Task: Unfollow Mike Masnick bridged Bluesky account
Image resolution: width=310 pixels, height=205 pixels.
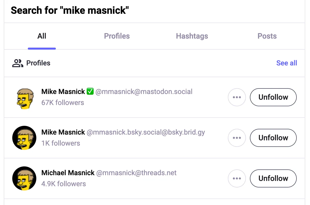Action: click(273, 138)
